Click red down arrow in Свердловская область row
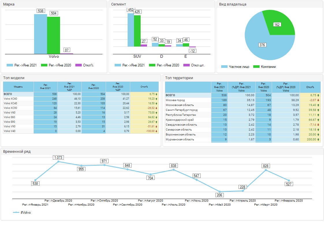This screenshot has height=229, width=324. tap(318, 125)
